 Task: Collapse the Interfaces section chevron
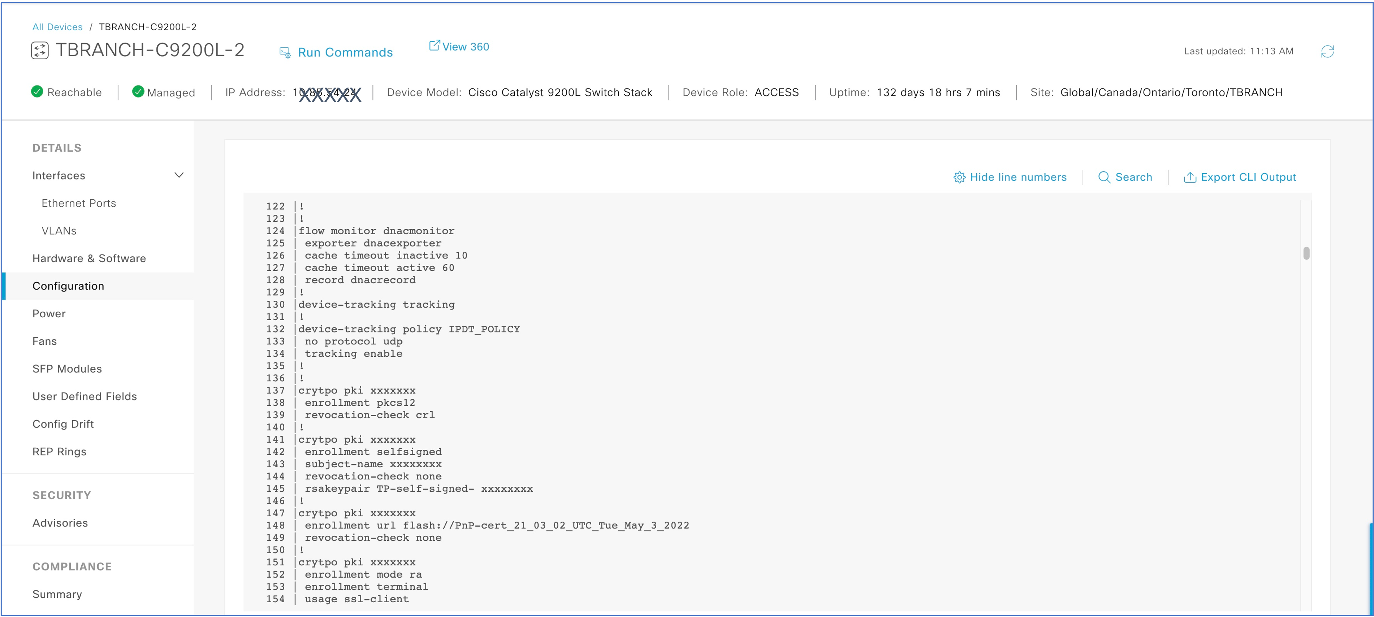[179, 175]
